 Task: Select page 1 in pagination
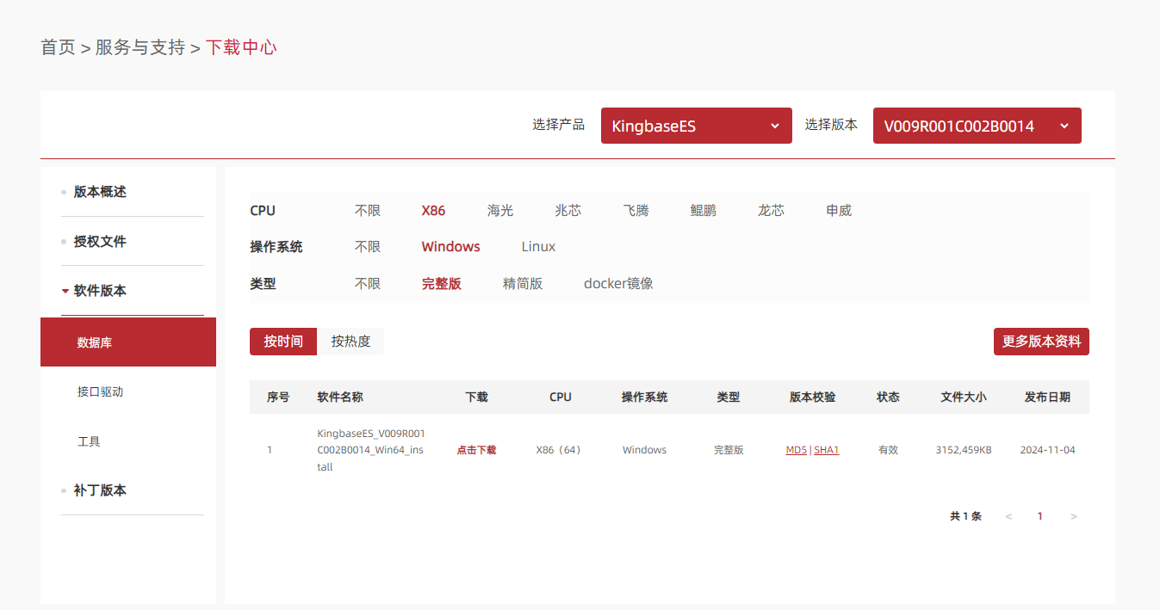[1040, 516]
